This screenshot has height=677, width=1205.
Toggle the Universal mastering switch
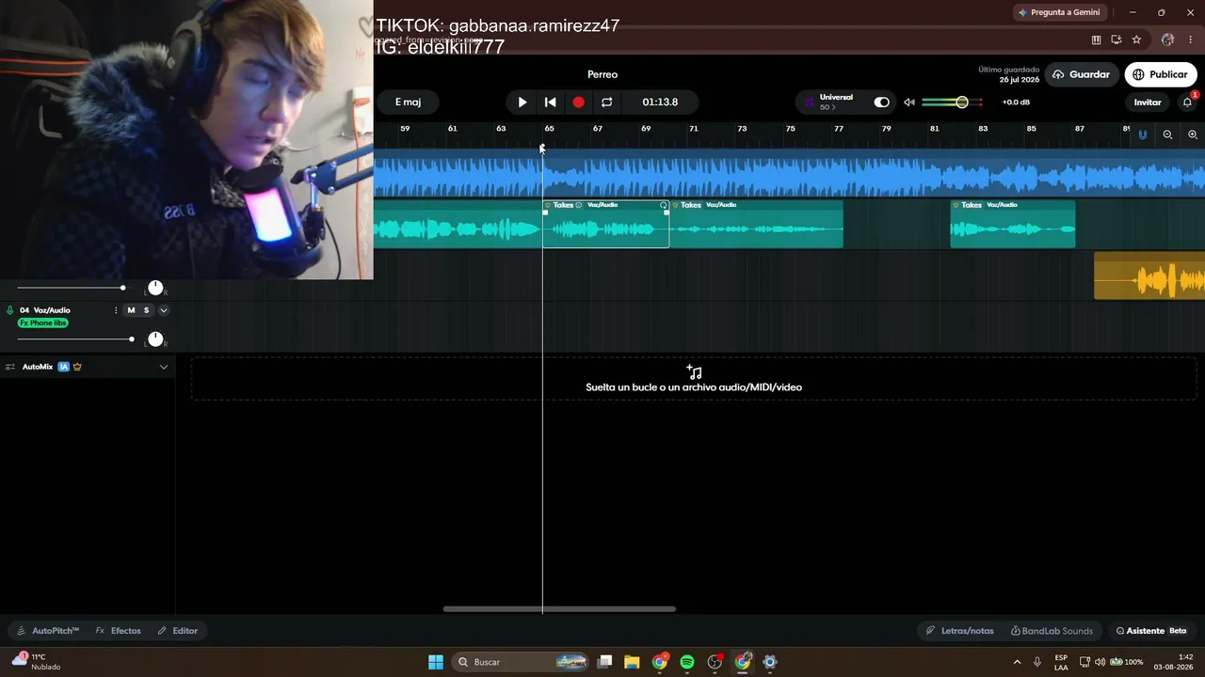[x=881, y=102]
